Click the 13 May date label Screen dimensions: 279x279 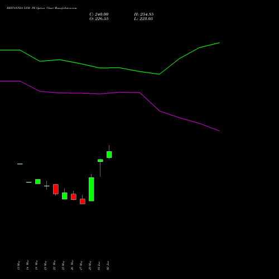click(18, 266)
